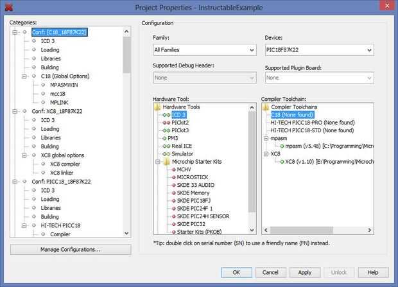Click the bullet icon next to XC8 compiler
This screenshot has width=398, height=287.
[43, 164]
